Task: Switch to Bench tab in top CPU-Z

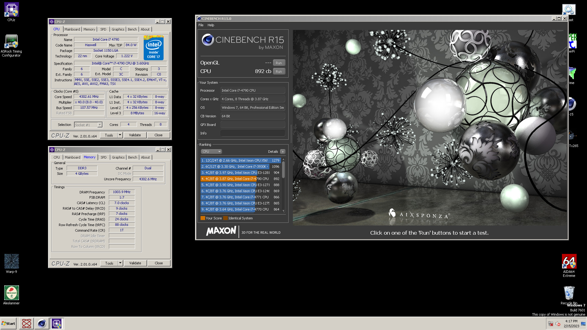Action: coord(132,29)
